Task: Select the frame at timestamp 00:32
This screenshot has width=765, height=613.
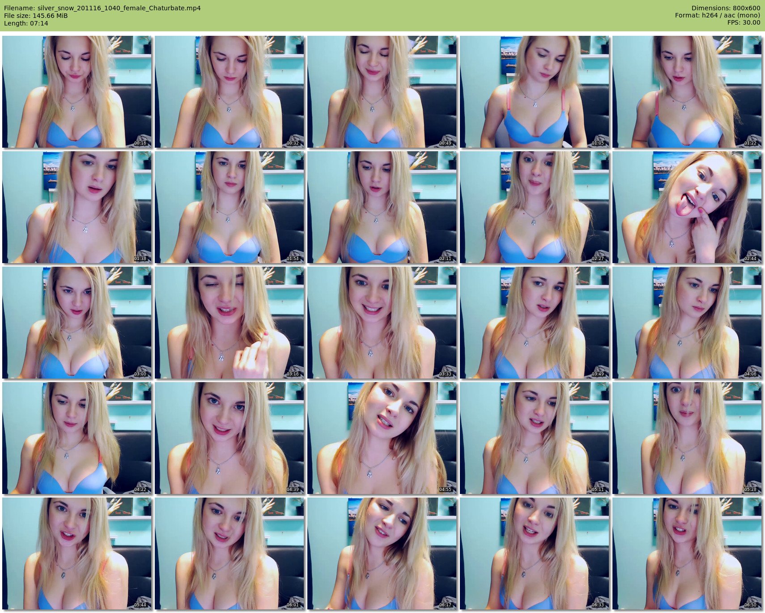Action: pyautogui.click(x=229, y=92)
